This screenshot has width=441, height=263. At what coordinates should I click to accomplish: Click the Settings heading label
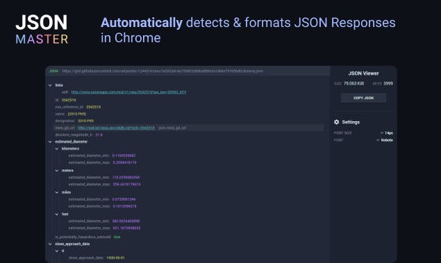(351, 123)
